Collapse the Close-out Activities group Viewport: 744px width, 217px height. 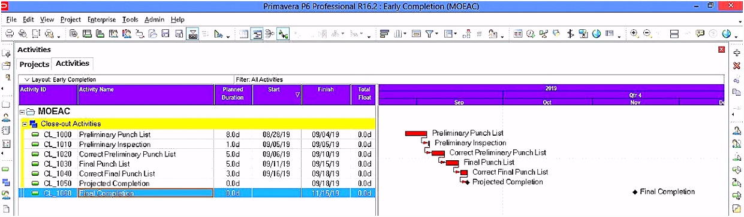[x=25, y=124]
